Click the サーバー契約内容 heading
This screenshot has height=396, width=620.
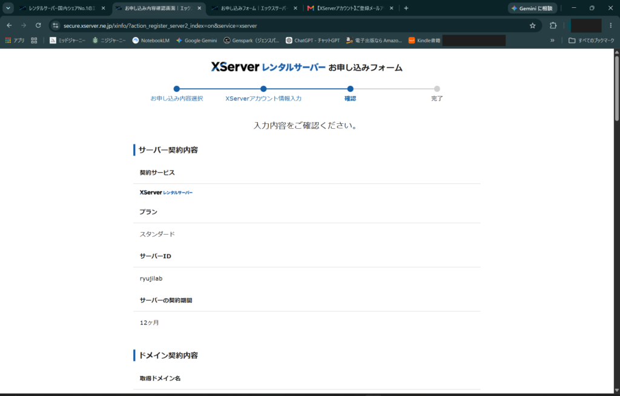pyautogui.click(x=168, y=150)
